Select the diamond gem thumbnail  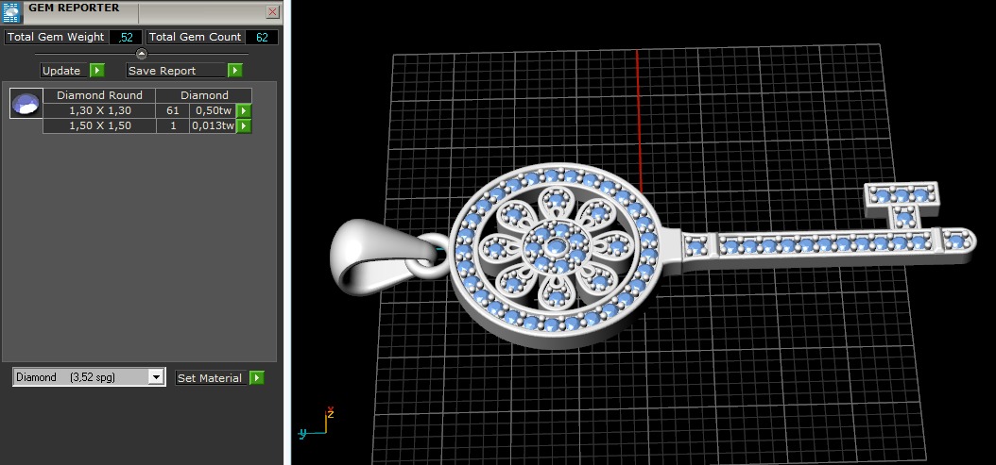coord(26,104)
